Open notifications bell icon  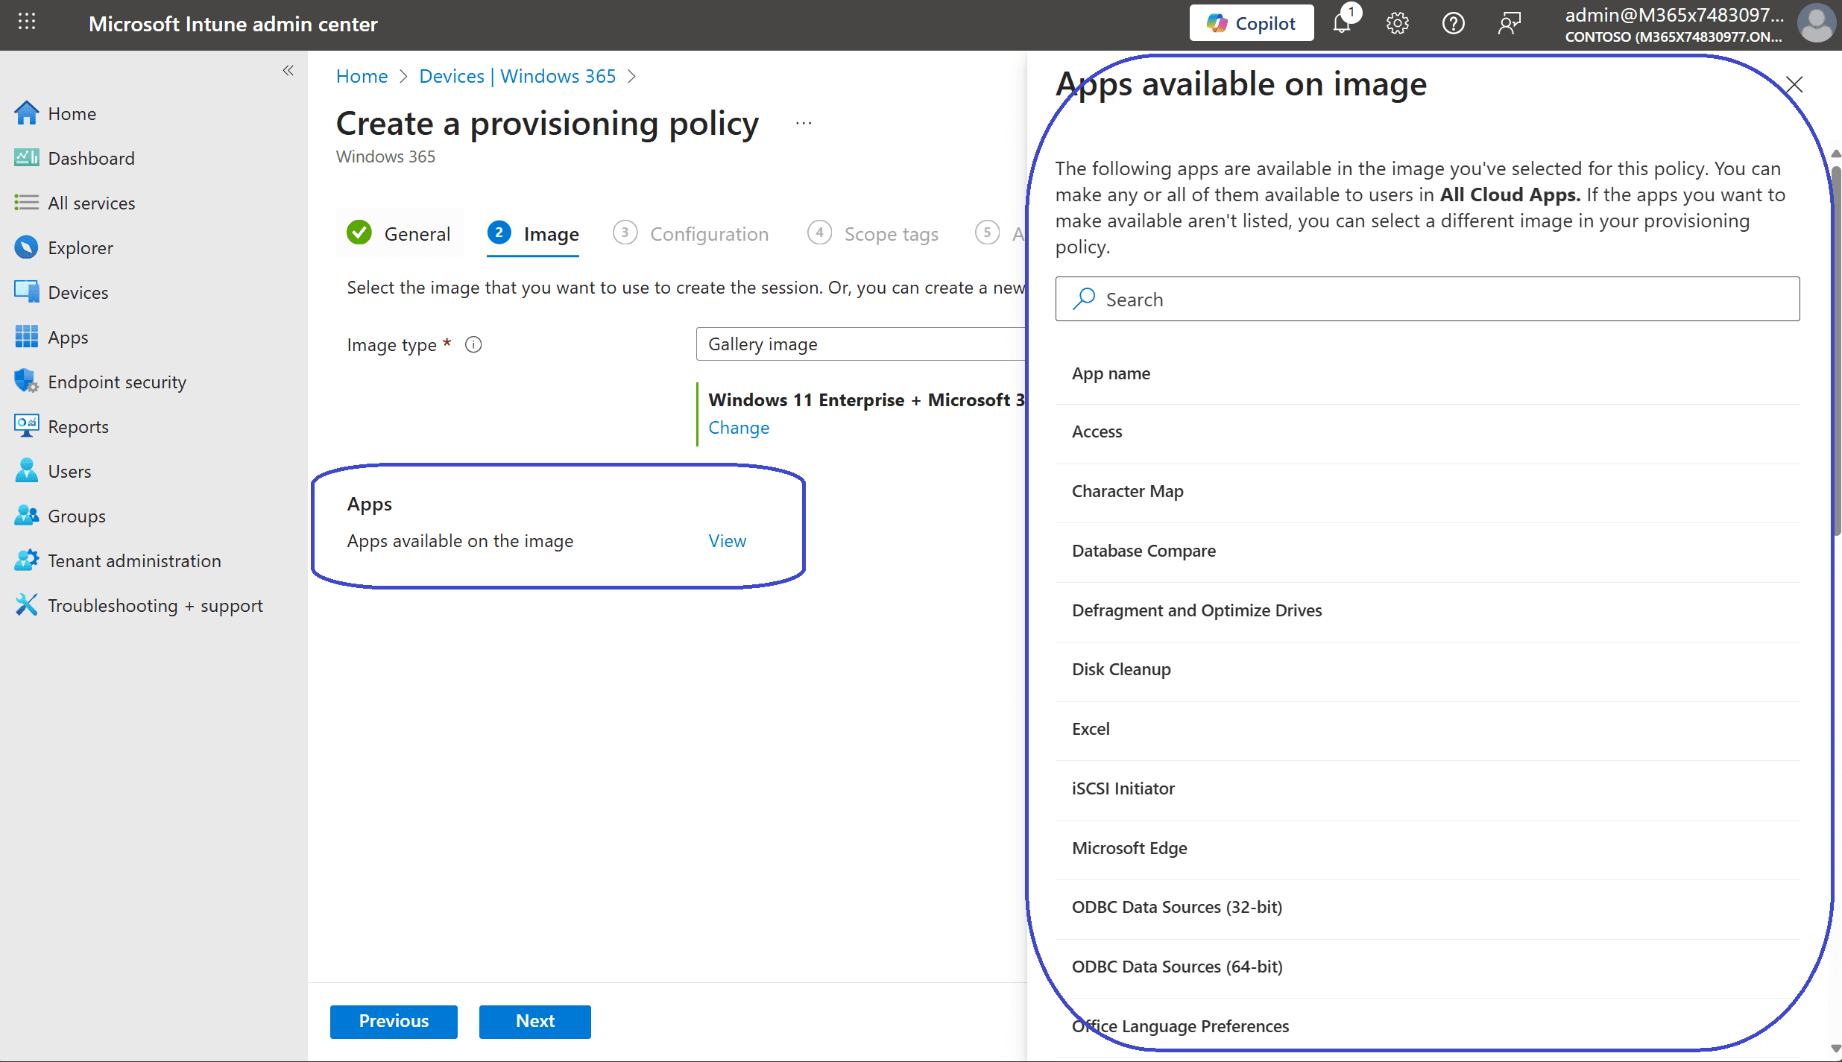[x=1342, y=24]
